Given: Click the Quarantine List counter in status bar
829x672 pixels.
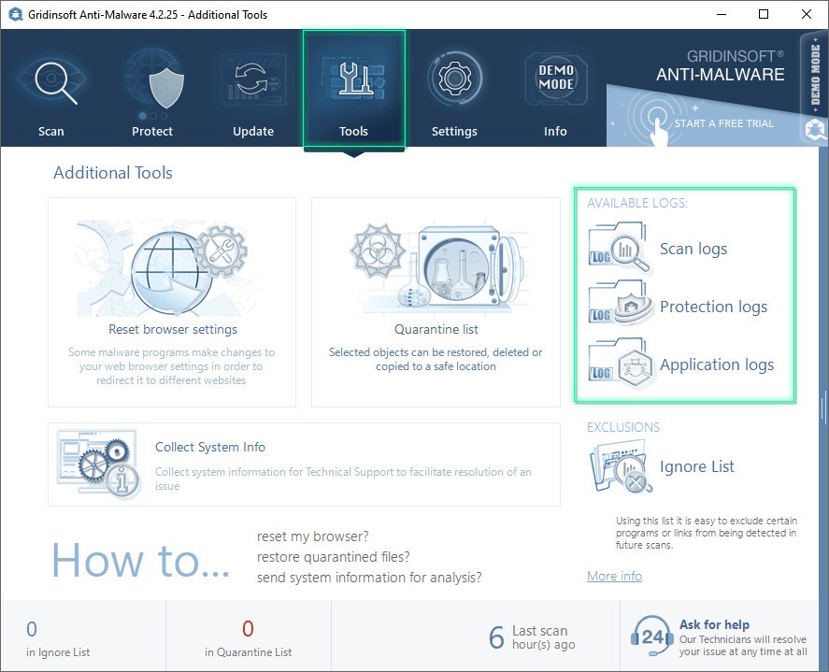Looking at the screenshot, I should [248, 637].
